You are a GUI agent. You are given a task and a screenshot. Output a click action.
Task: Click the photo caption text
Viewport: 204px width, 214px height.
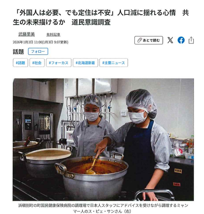click(103, 208)
